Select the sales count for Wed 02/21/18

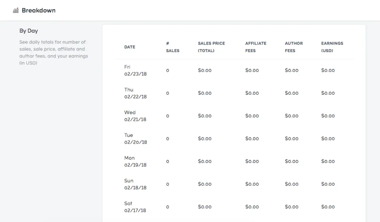167,116
